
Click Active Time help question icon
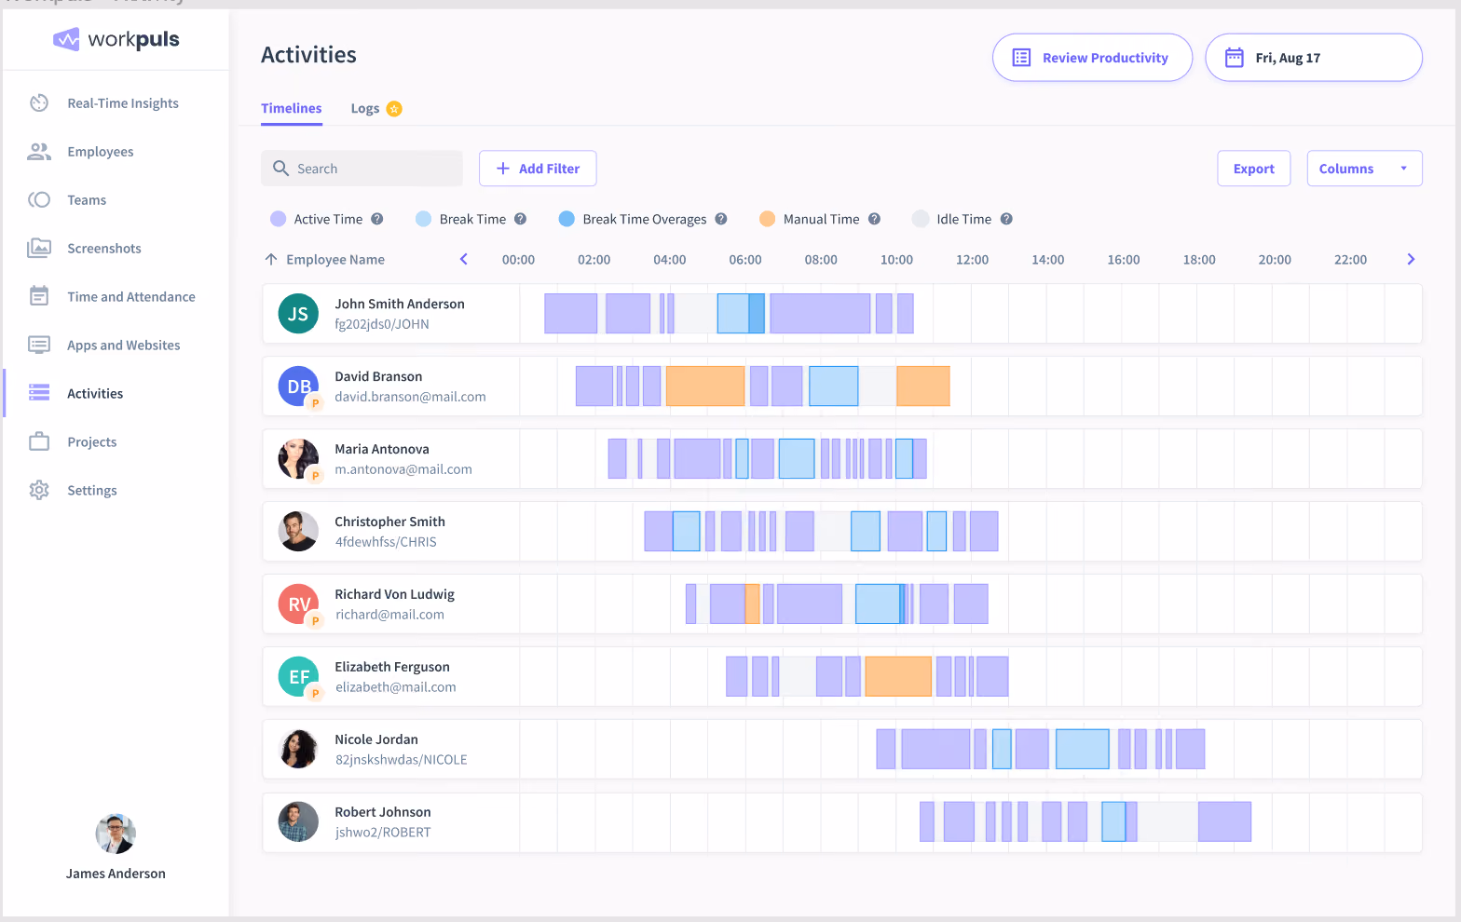[x=377, y=219]
